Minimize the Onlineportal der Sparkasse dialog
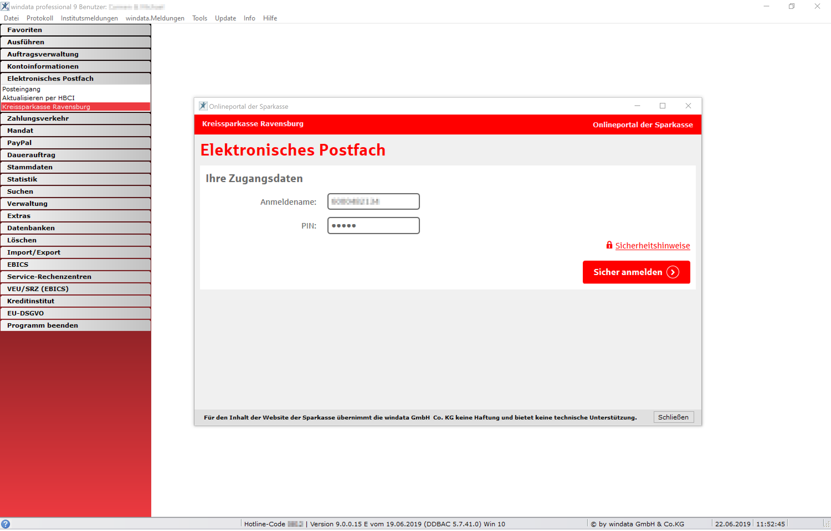Image resolution: width=831 pixels, height=531 pixels. (637, 106)
